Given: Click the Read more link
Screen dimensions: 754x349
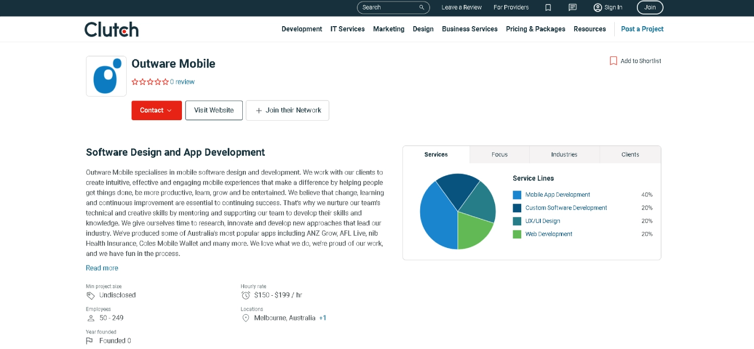Looking at the screenshot, I should coord(102,268).
